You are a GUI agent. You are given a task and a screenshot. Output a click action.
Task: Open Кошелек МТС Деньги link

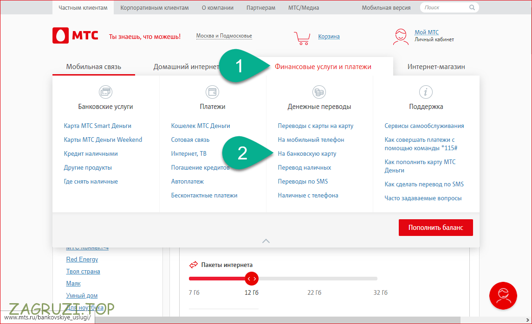pos(200,126)
